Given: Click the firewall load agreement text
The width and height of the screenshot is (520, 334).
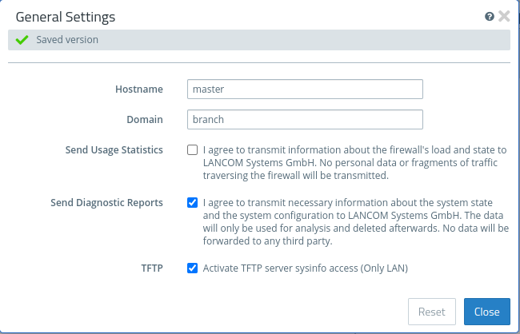Looking at the screenshot, I should click(x=354, y=162).
